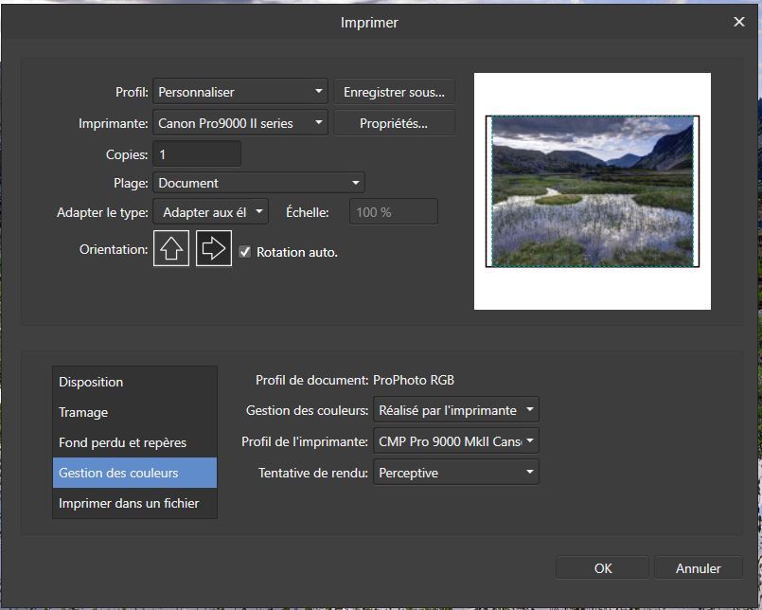Viewport: 762px width, 610px height.
Task: Confirm printing with OK button
Action: pos(603,568)
